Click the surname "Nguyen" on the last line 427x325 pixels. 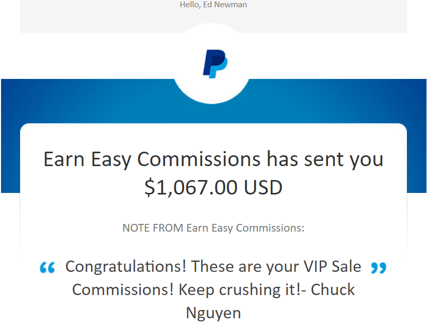(213, 313)
